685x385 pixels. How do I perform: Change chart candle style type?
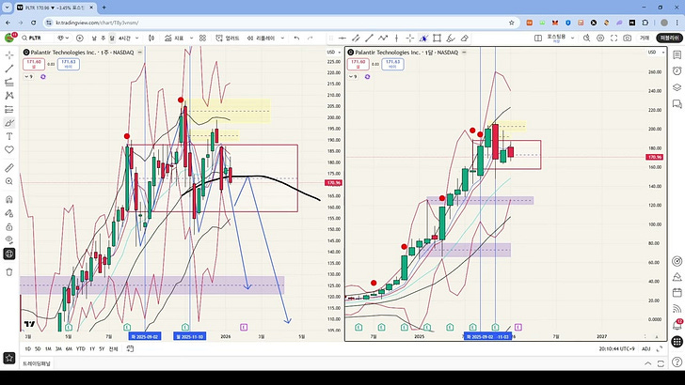tap(151, 38)
